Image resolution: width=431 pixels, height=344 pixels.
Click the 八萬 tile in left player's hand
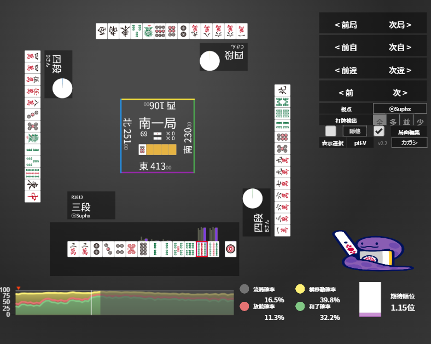(32, 103)
